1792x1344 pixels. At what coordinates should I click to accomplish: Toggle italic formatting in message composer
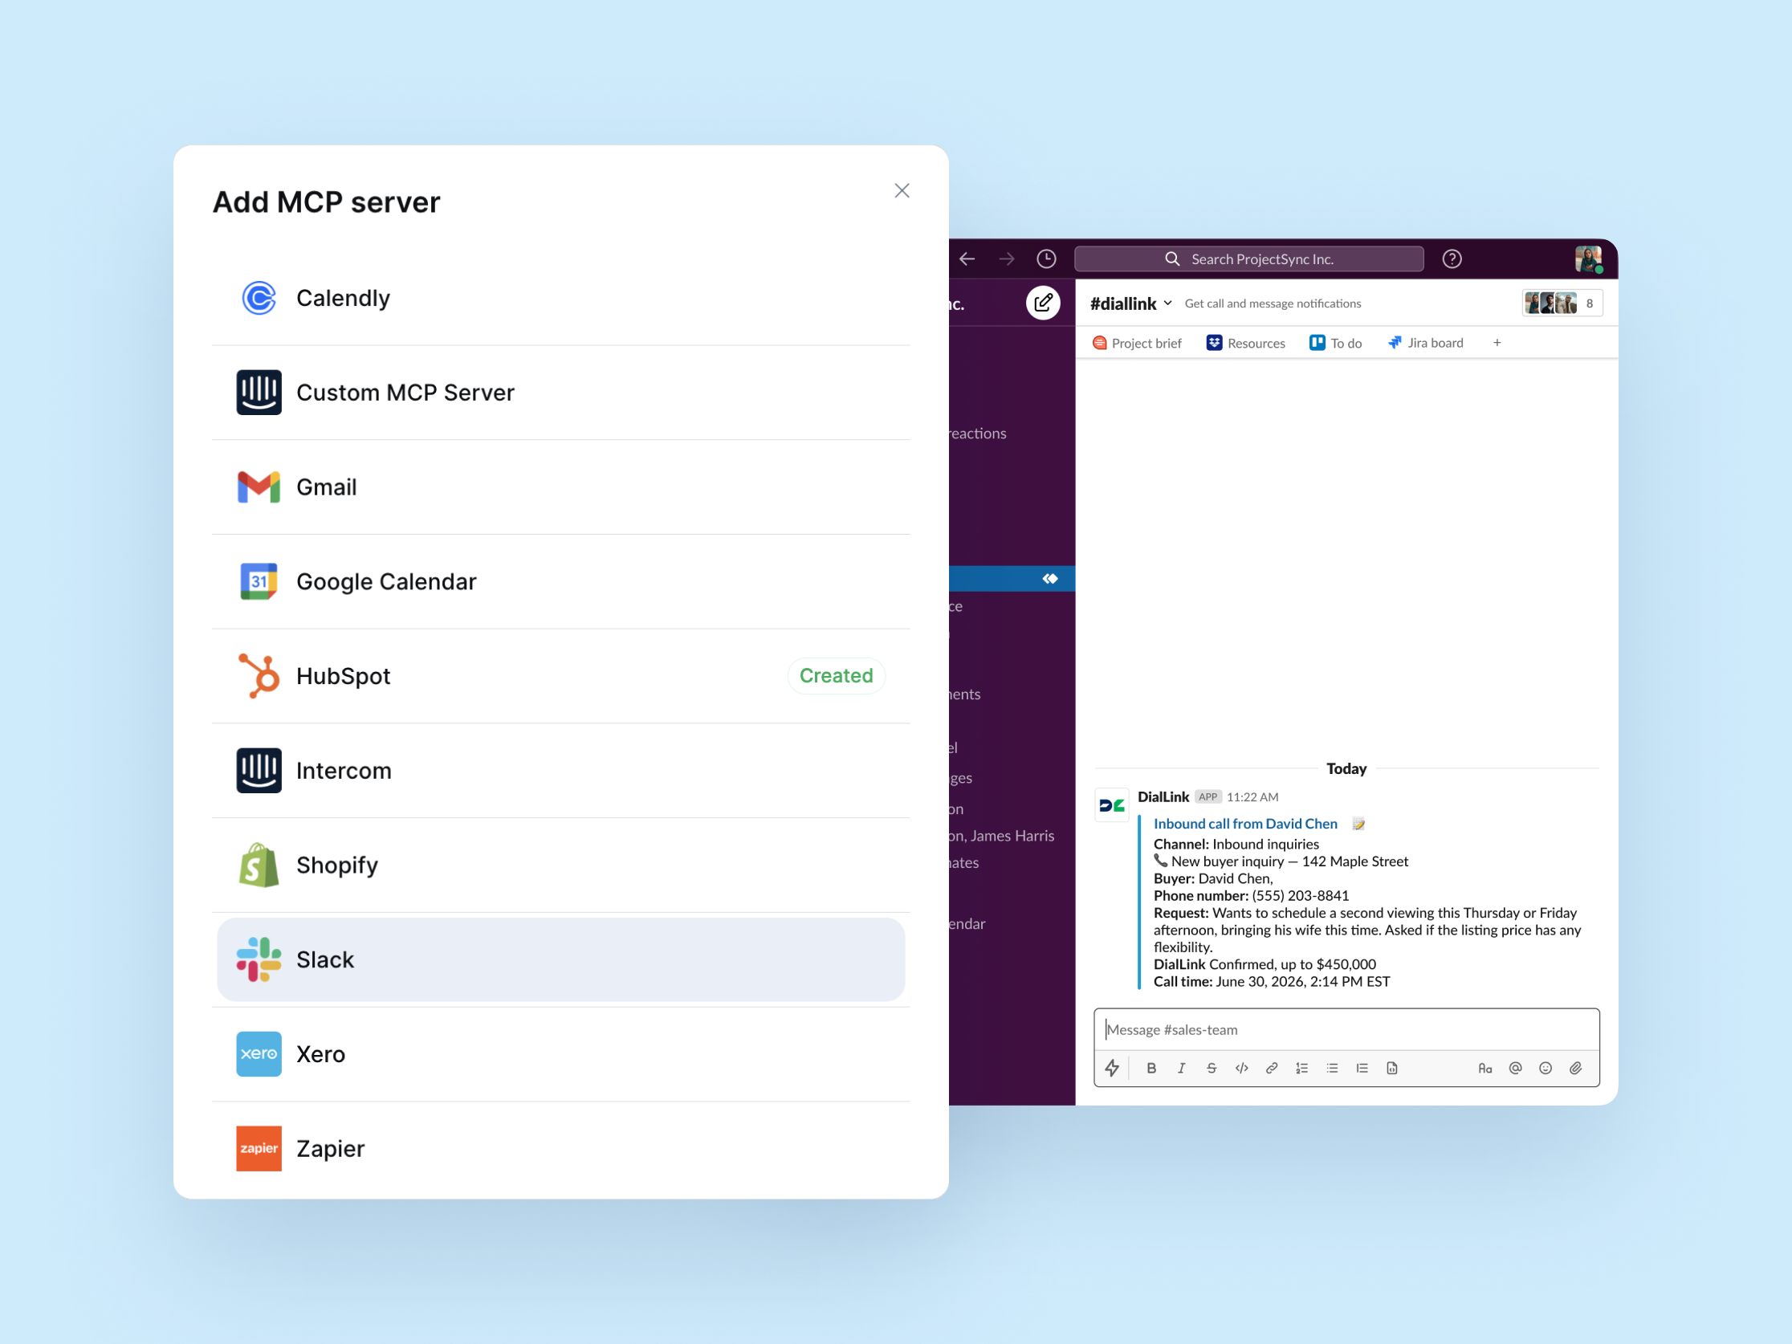pos(1181,1069)
